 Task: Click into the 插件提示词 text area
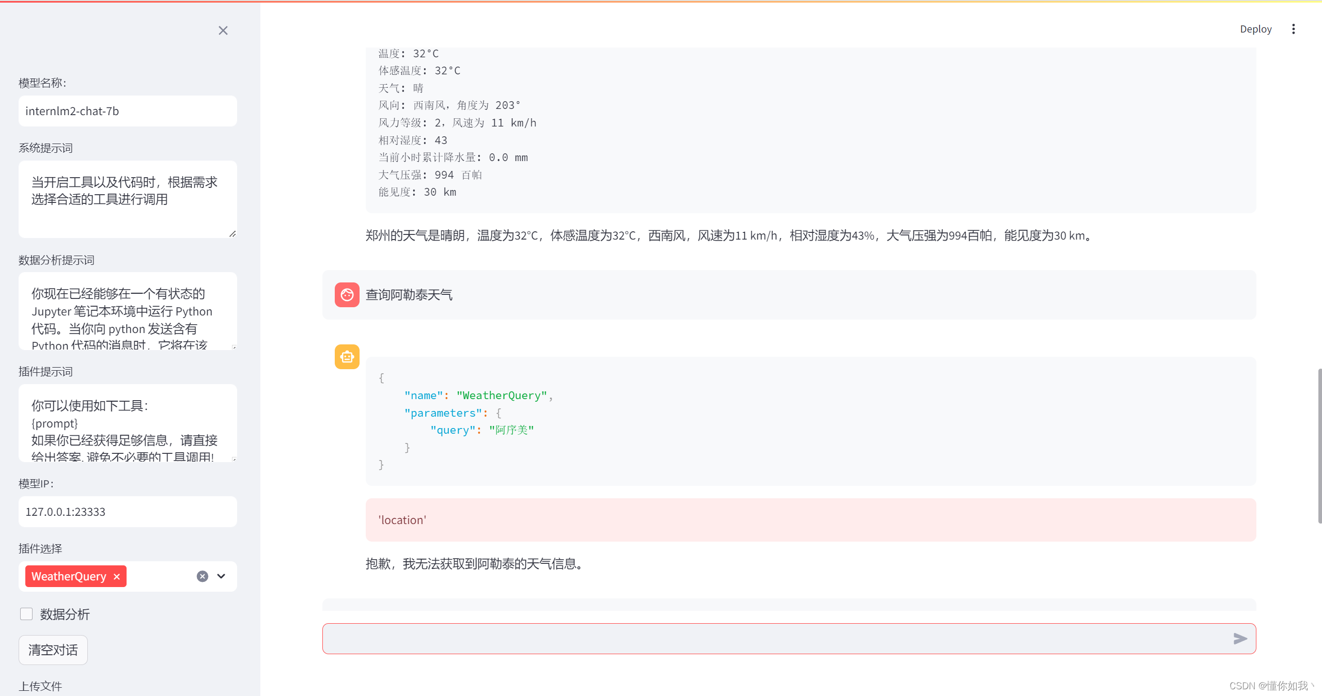tap(128, 423)
